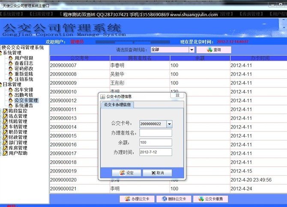Select the 日常管理 tree node
The width and height of the screenshot is (287, 207).
pos(12,84)
